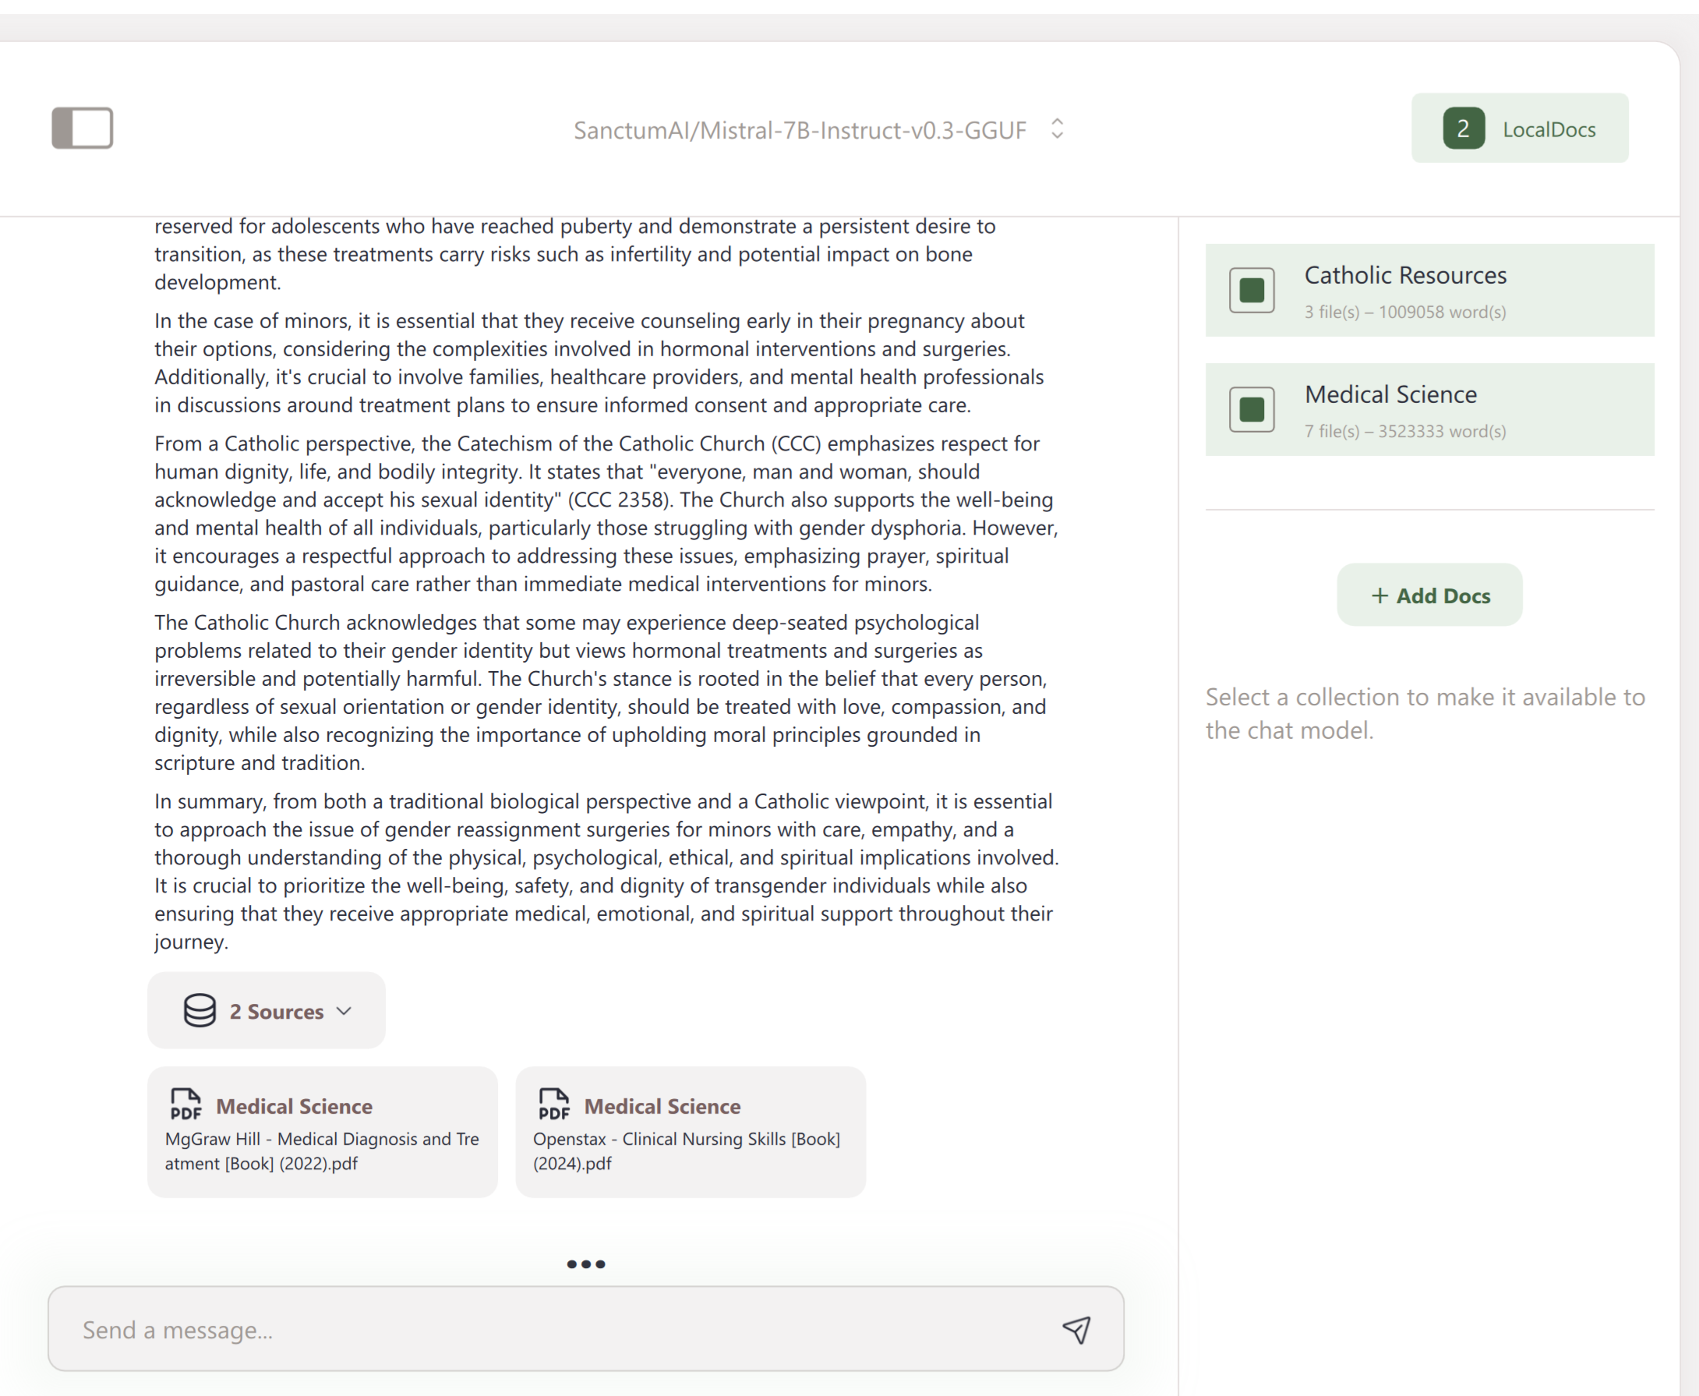Click the send message paper plane icon
1699x1396 pixels.
[1076, 1329]
